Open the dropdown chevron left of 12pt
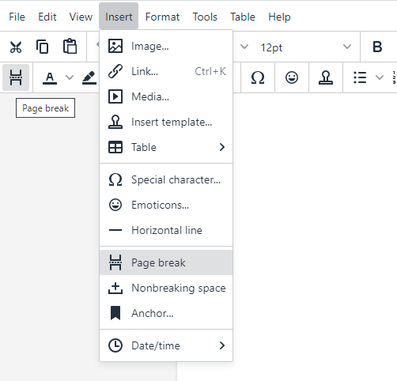 tap(244, 47)
